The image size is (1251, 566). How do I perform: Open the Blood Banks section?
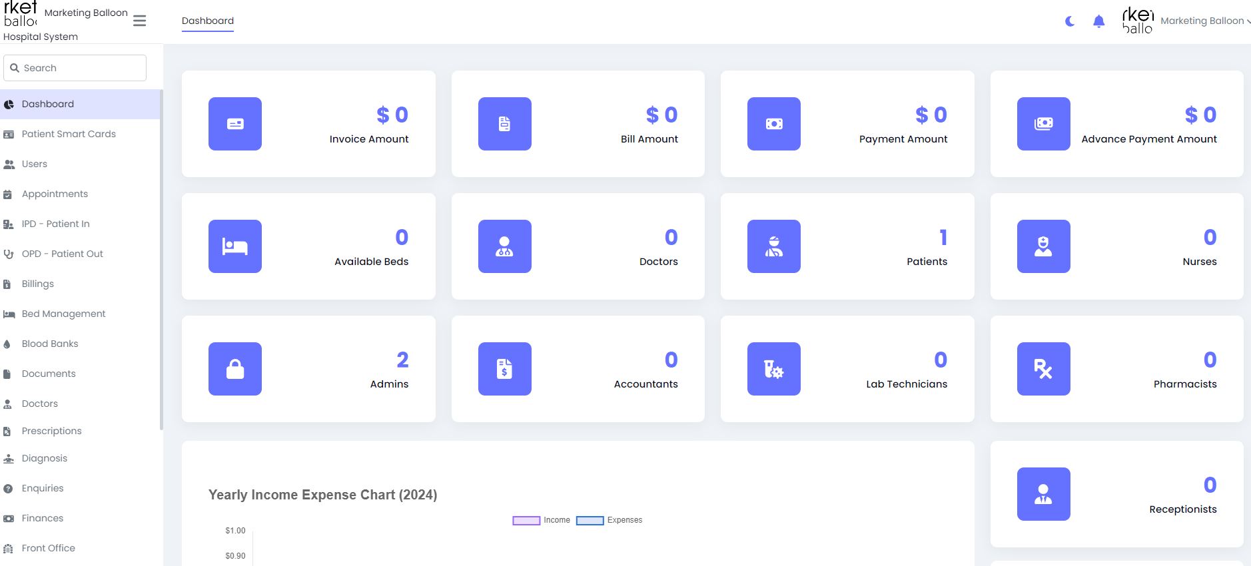tap(50, 344)
